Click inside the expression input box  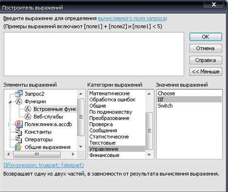pos(94,54)
